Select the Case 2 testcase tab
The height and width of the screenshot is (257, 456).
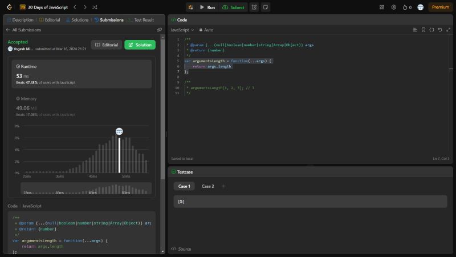pos(207,186)
